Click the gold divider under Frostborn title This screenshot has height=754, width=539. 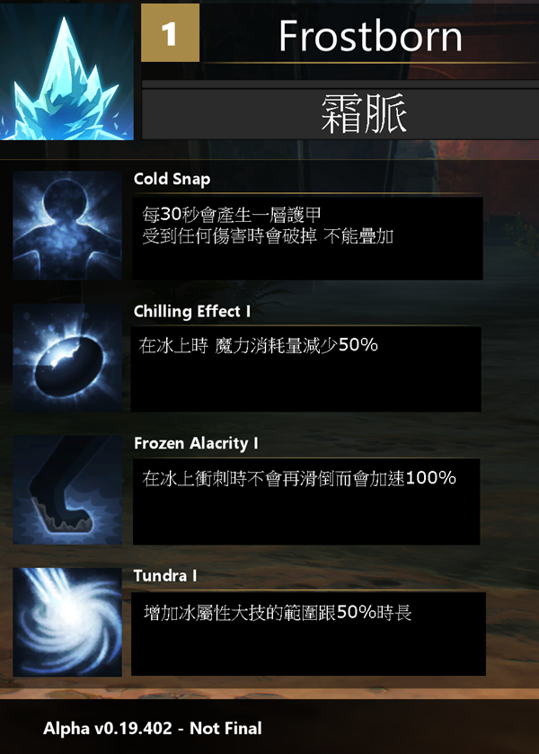[x=367, y=63]
